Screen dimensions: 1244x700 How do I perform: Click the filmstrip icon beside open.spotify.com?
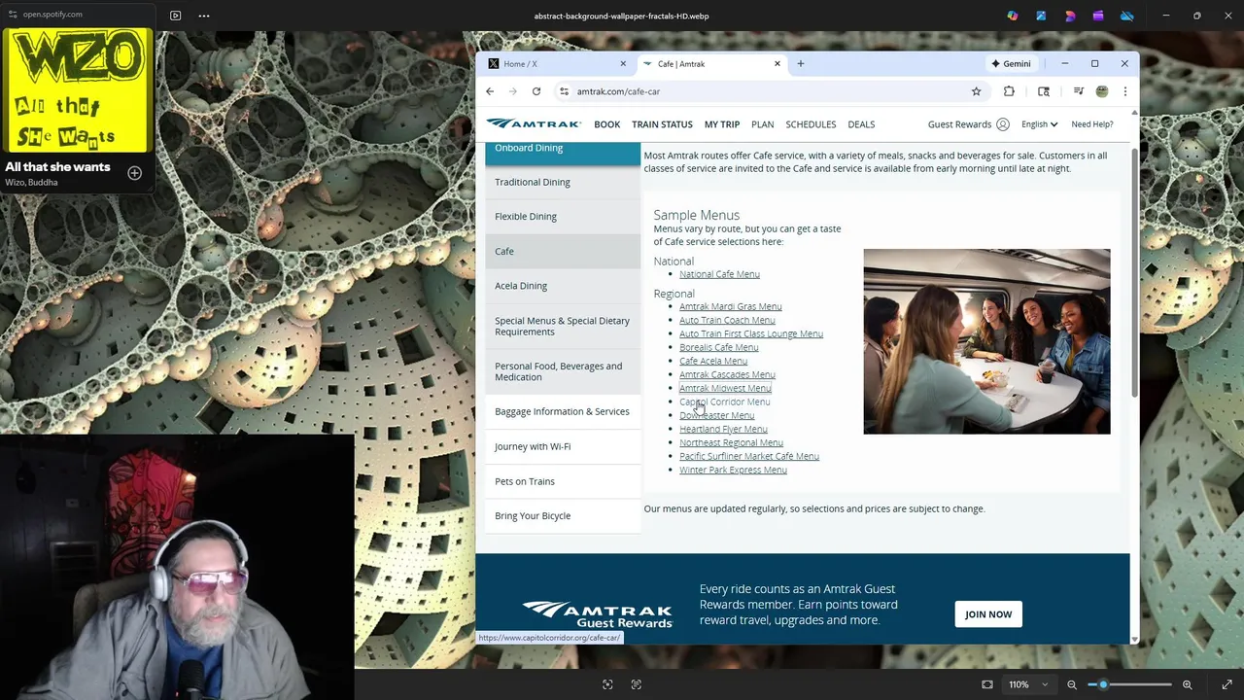coord(175,16)
